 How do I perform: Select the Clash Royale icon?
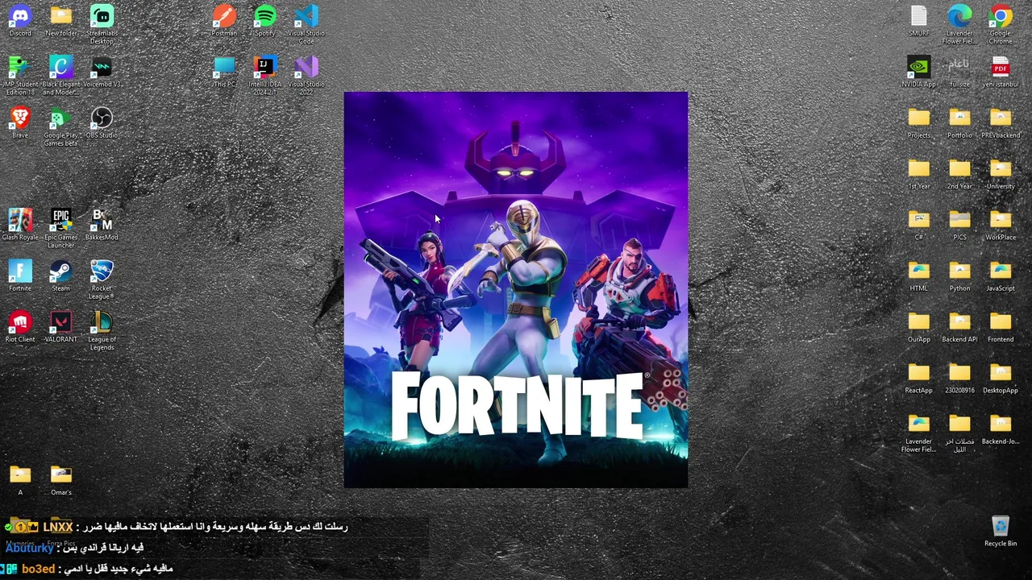(x=20, y=226)
